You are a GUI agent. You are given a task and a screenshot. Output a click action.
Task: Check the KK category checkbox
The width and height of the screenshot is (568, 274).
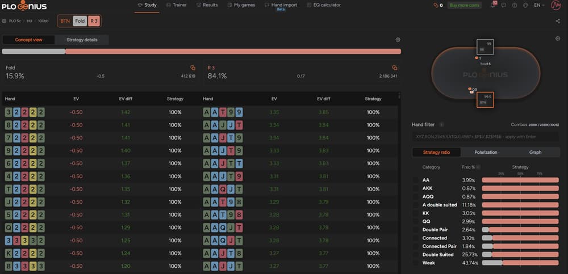tap(415, 213)
